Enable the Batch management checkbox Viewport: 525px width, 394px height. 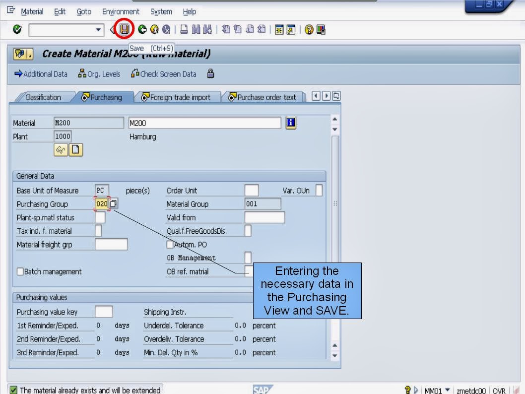tap(20, 271)
